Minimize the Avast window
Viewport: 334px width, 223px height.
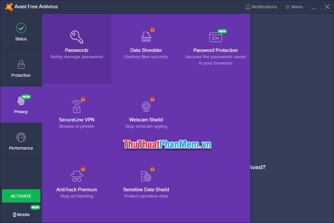click(x=314, y=9)
